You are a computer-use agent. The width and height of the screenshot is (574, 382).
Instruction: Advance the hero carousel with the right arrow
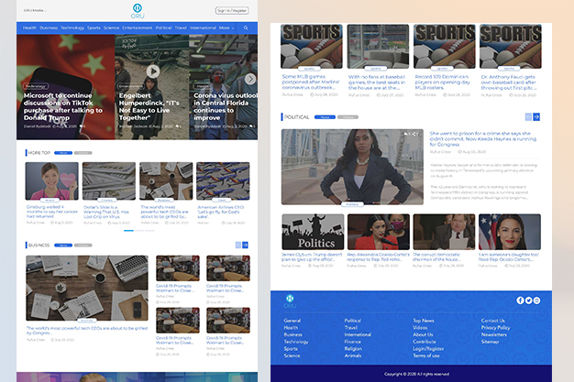tap(250, 79)
